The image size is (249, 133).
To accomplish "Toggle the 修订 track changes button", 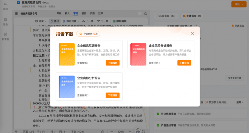I will point(54,21).
